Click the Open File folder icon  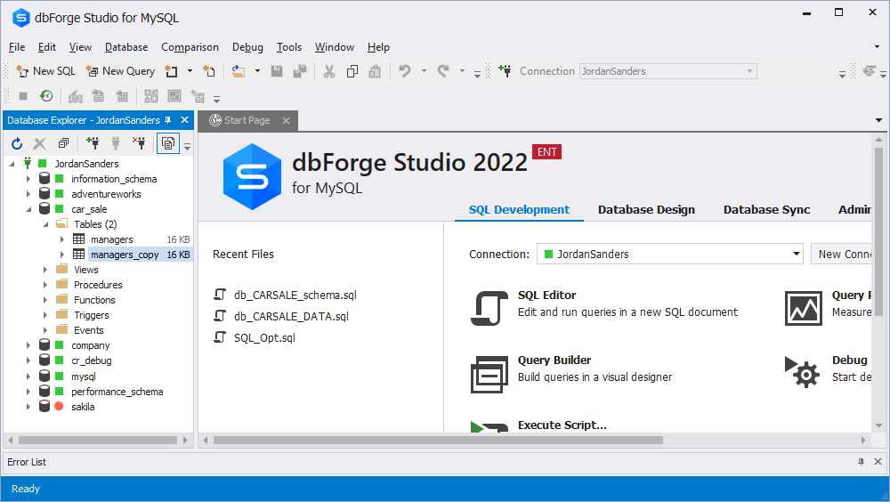[x=239, y=71]
